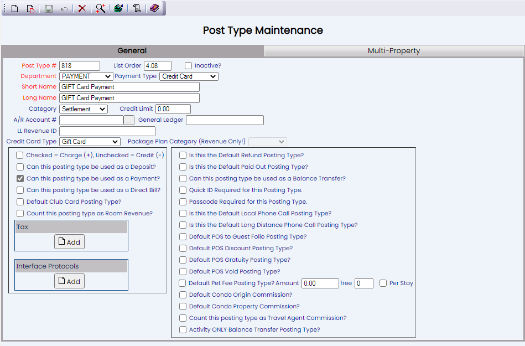Click Add button under Tax
The width and height of the screenshot is (525, 346).
[x=69, y=242]
